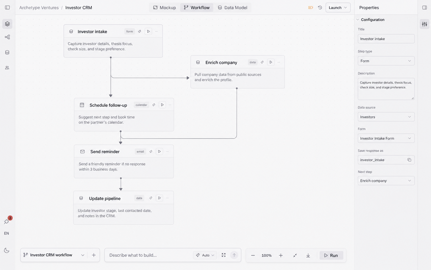The image size is (431, 270).
Task: Change language via EN button
Action: coord(7,233)
